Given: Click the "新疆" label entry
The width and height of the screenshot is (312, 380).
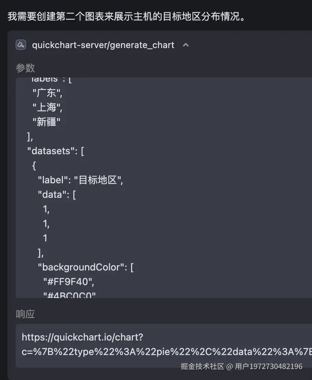Looking at the screenshot, I should coord(46,122).
